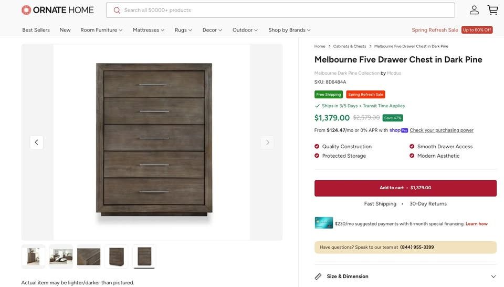Viewport: 504px width, 287px height.
Task: Open the Cabinets & Chests breadcrumb
Action: coord(349,46)
